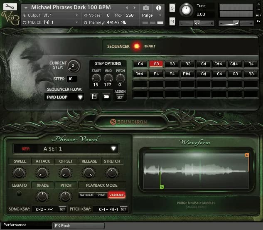
Task: Switch to the FX Rack tab
Action: (x=79, y=226)
